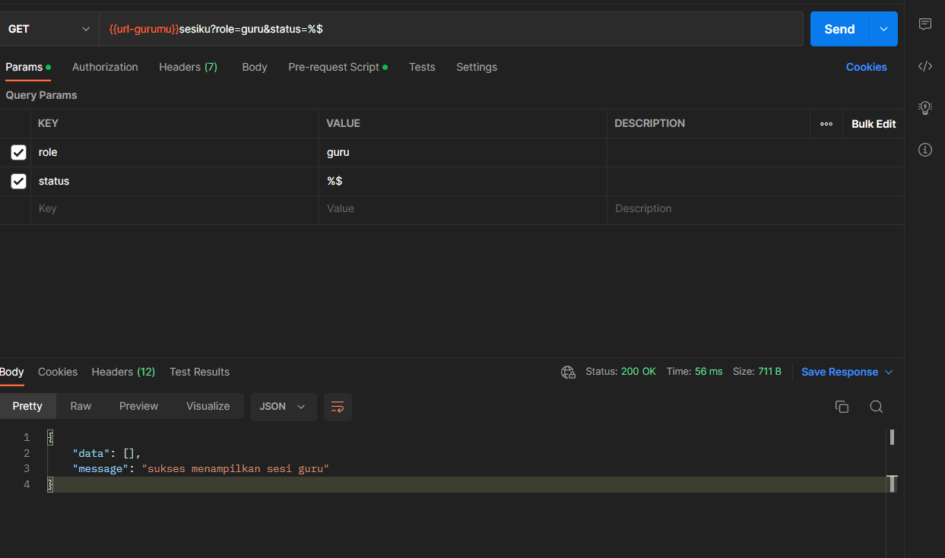Open the Pre-request Script tab
This screenshot has width=945, height=558.
338,67
